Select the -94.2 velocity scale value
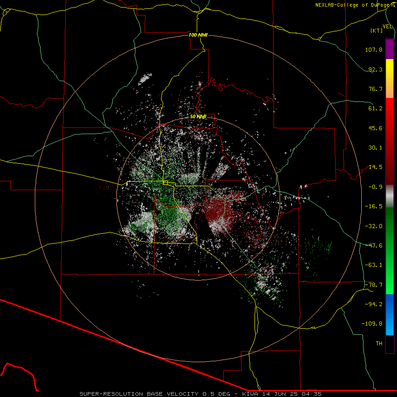 point(374,304)
